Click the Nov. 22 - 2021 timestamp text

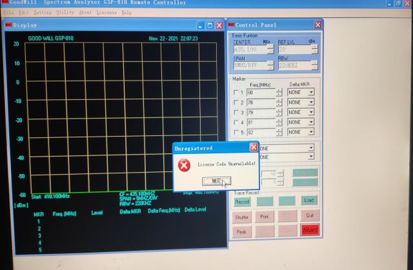[173, 39]
